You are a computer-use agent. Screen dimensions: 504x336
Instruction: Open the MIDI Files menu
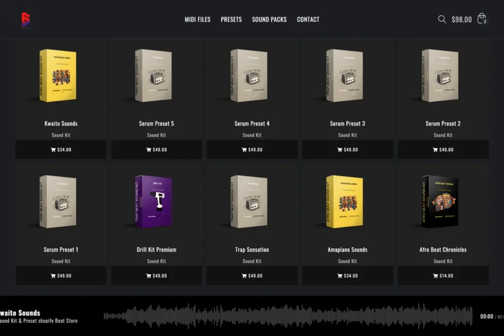197,20
